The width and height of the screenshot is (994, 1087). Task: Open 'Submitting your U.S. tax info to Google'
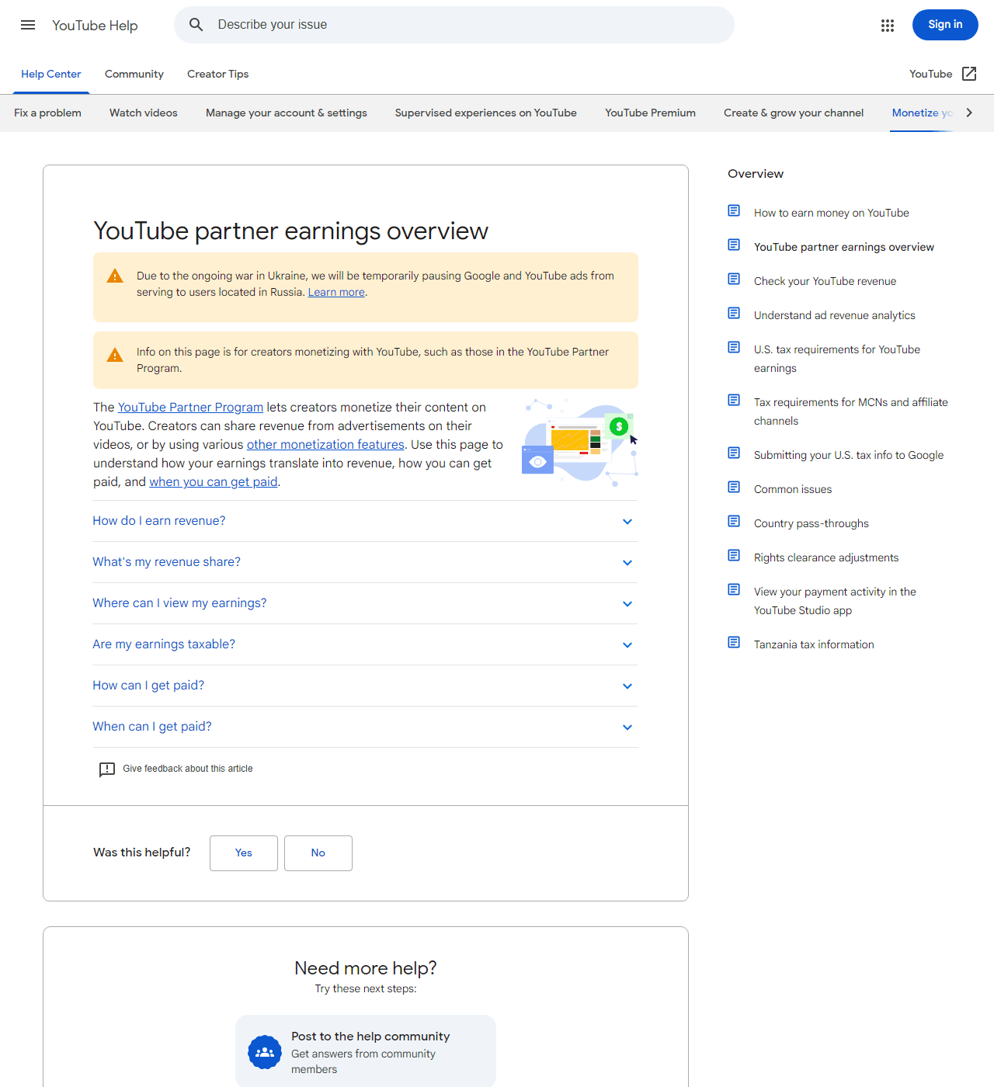849,455
